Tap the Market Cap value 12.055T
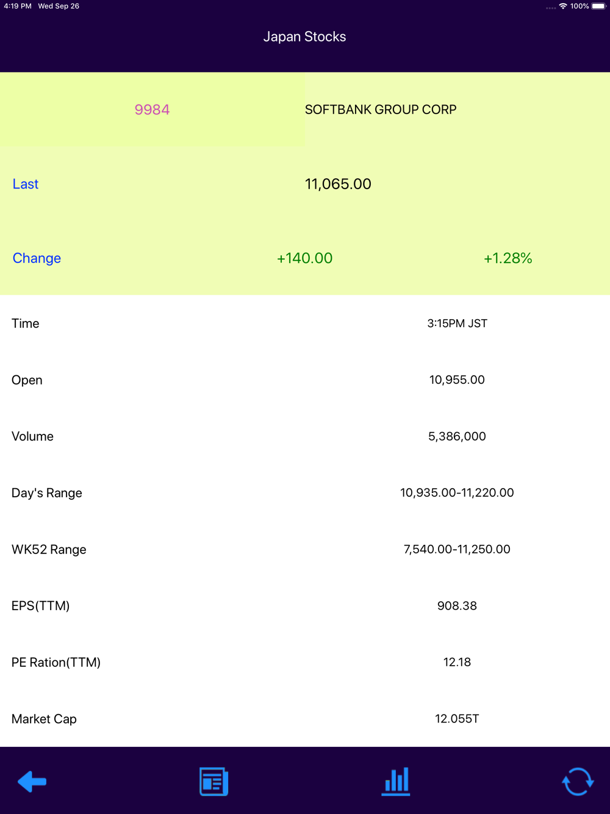This screenshot has width=610, height=814. (x=457, y=719)
